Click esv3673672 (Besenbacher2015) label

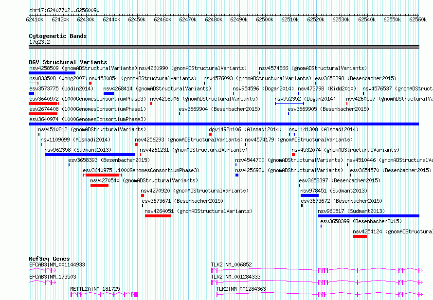point(342,201)
